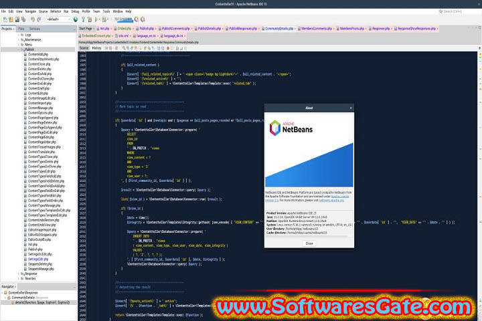Switch to the site.xml editor tab
Viewport: 482px width, 321px height.
[123, 36]
